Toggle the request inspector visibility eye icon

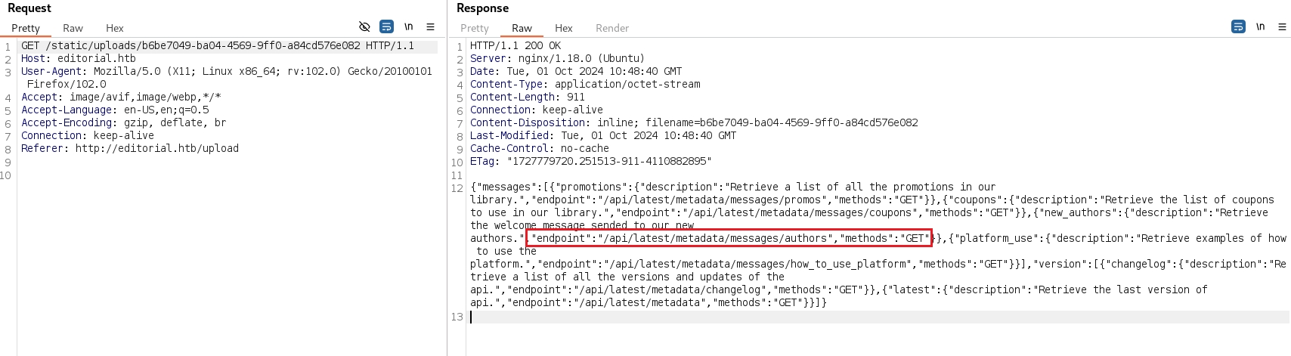pyautogui.click(x=364, y=26)
